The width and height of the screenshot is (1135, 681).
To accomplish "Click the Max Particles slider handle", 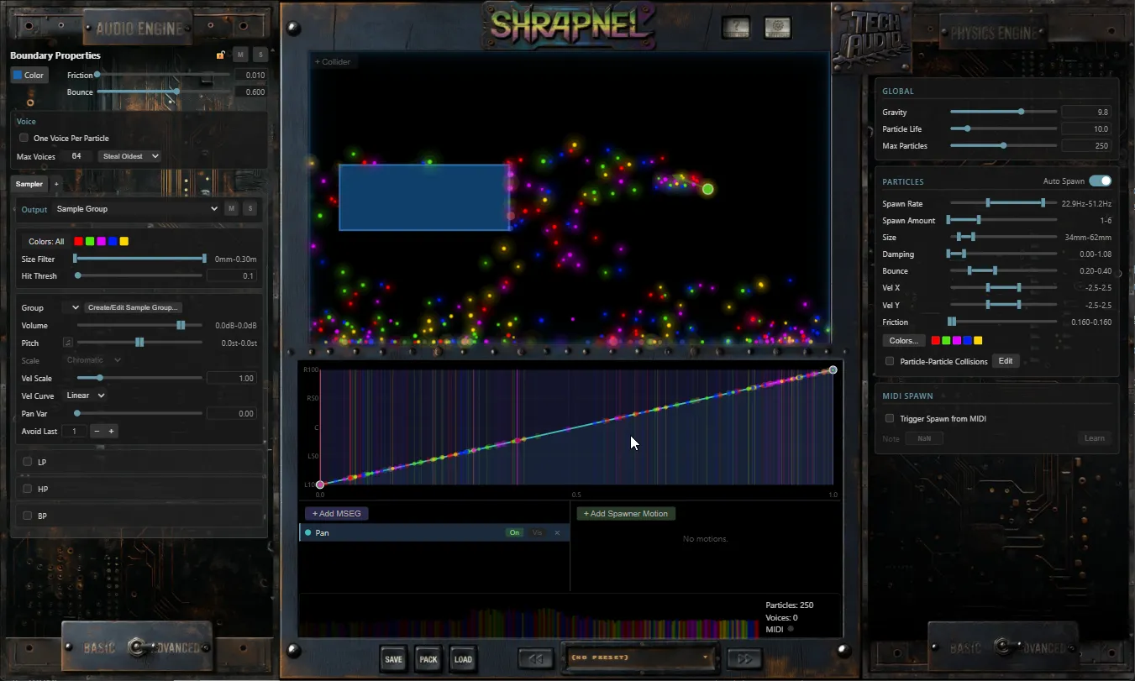I will click(x=1003, y=145).
